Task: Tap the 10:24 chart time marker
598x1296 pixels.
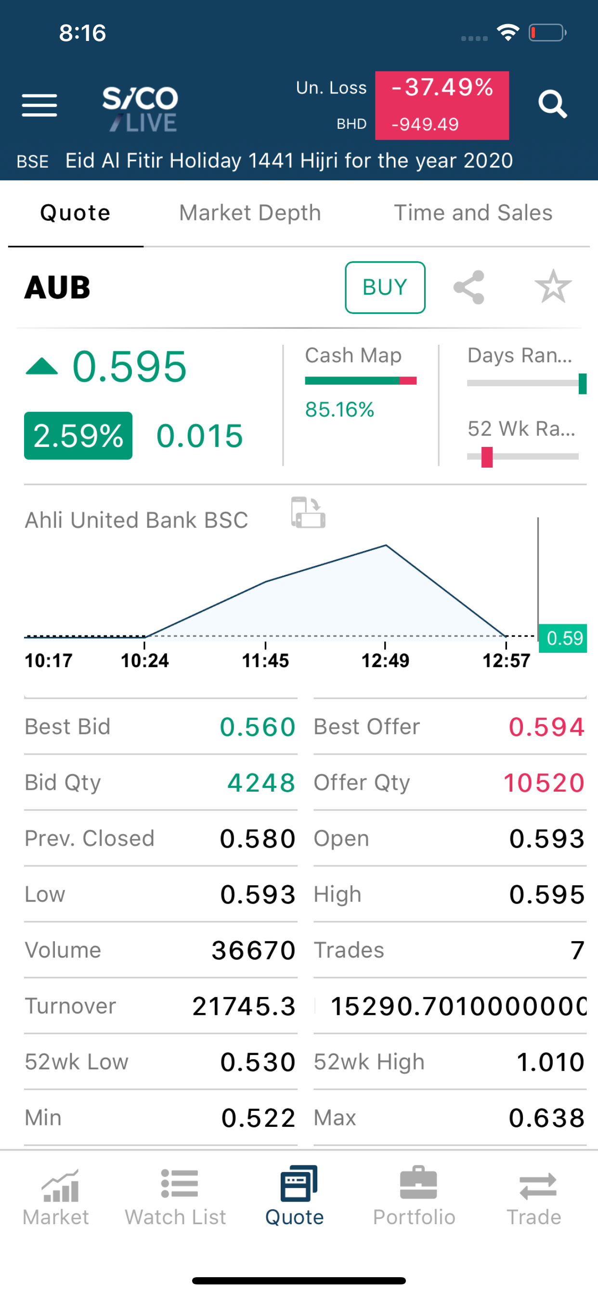Action: [145, 661]
